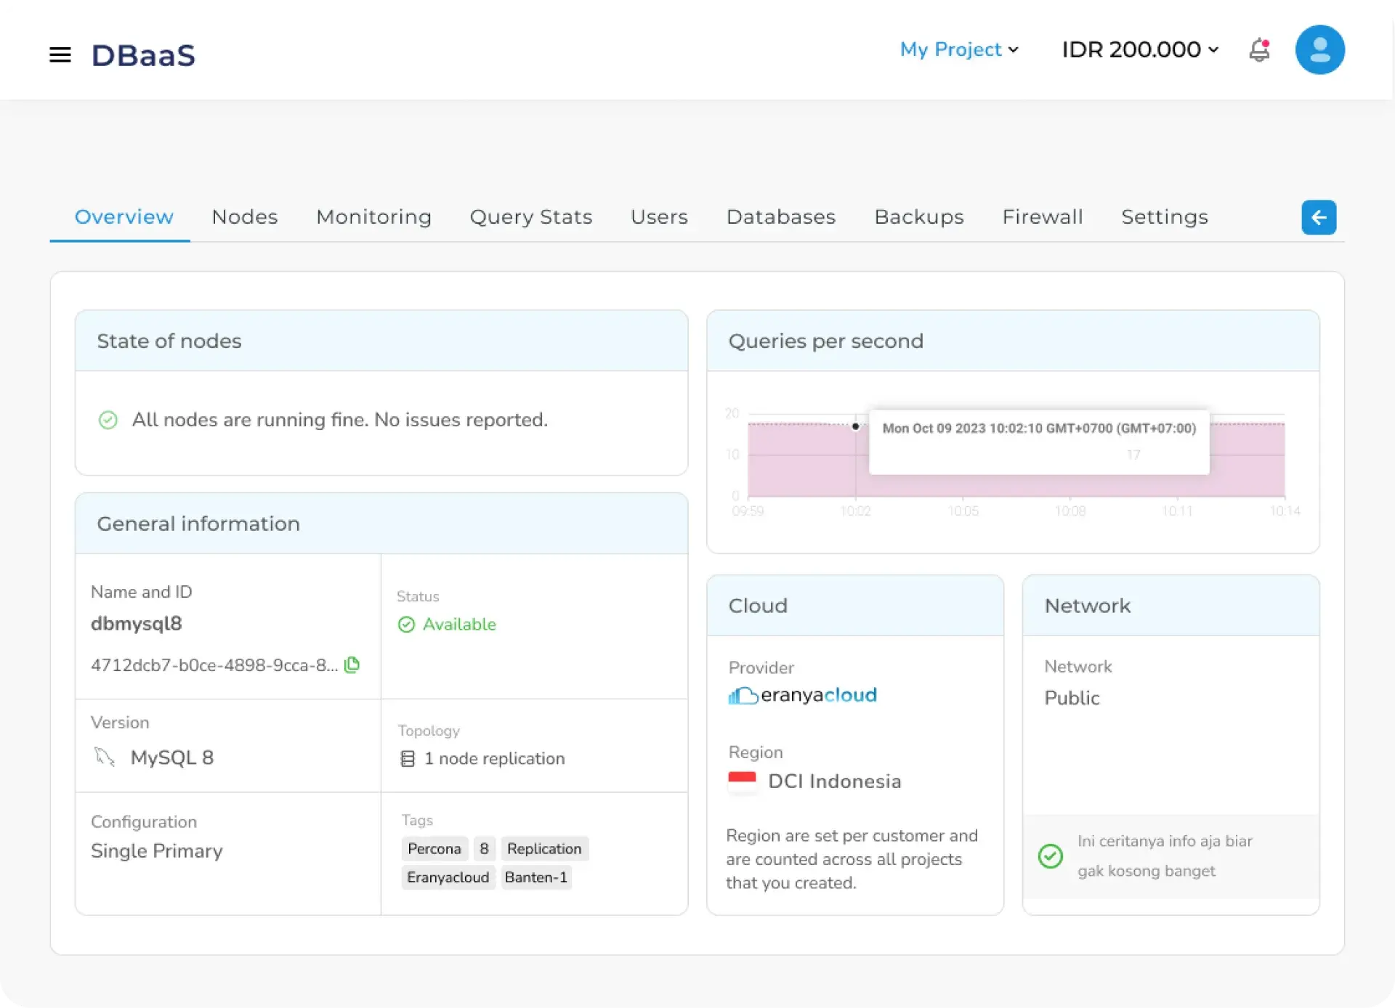Expand the My Project dropdown
Screen dimensions: 1395x1008
pyautogui.click(x=959, y=49)
